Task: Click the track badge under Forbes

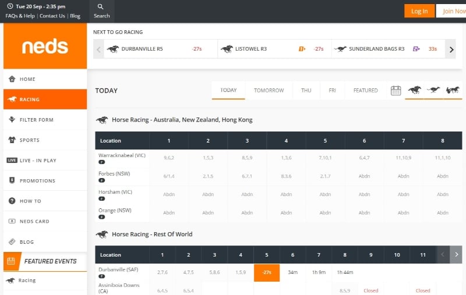Action: [101, 180]
